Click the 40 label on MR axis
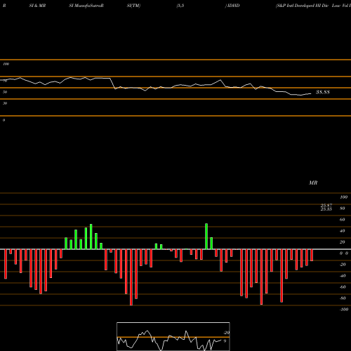This screenshot has height=351, width=351. pos(343,231)
